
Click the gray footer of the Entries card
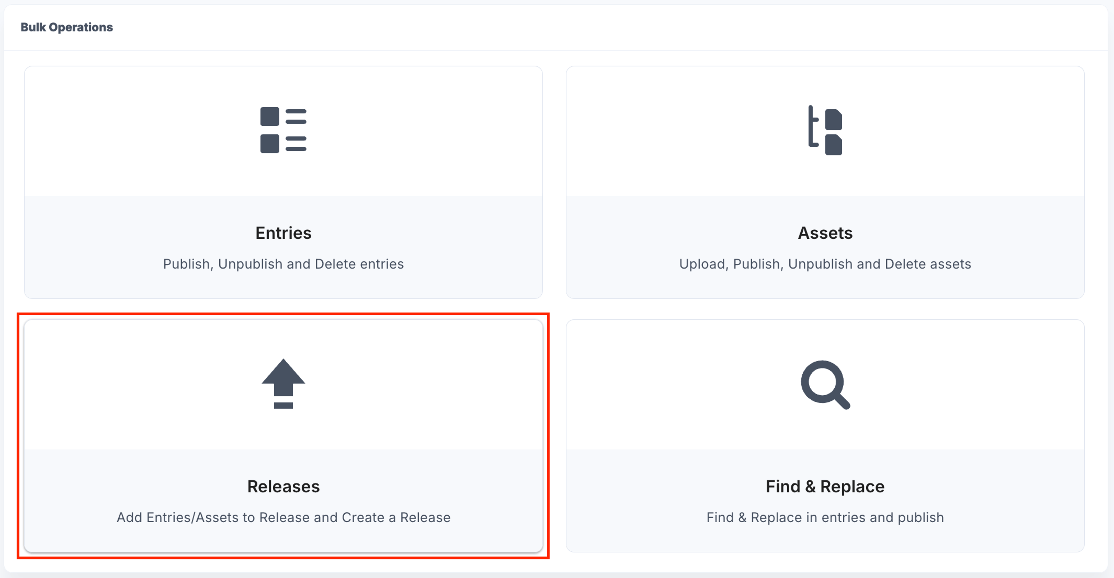[x=283, y=285]
